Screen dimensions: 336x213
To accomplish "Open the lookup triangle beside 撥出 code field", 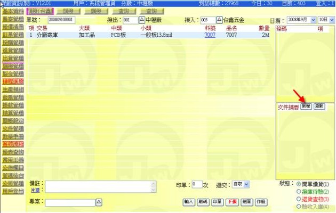I will [142, 20].
